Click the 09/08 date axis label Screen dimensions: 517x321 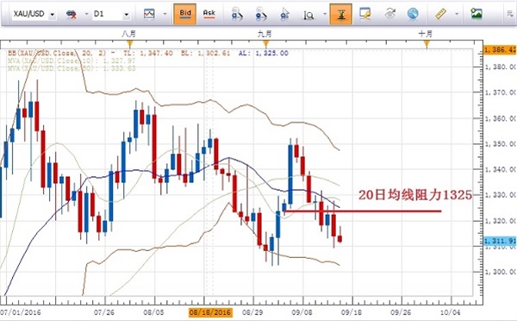302,312
